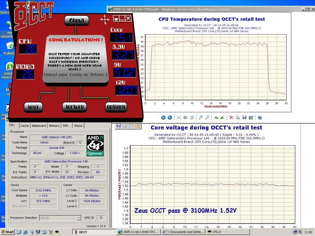This screenshot has width=315, height=236.
Task: Activate the 2005-11-06-11h48-CPU taskbar button
Action: (139, 232)
